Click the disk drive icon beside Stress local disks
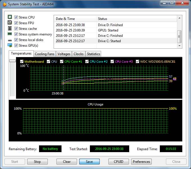 click(x=10, y=40)
